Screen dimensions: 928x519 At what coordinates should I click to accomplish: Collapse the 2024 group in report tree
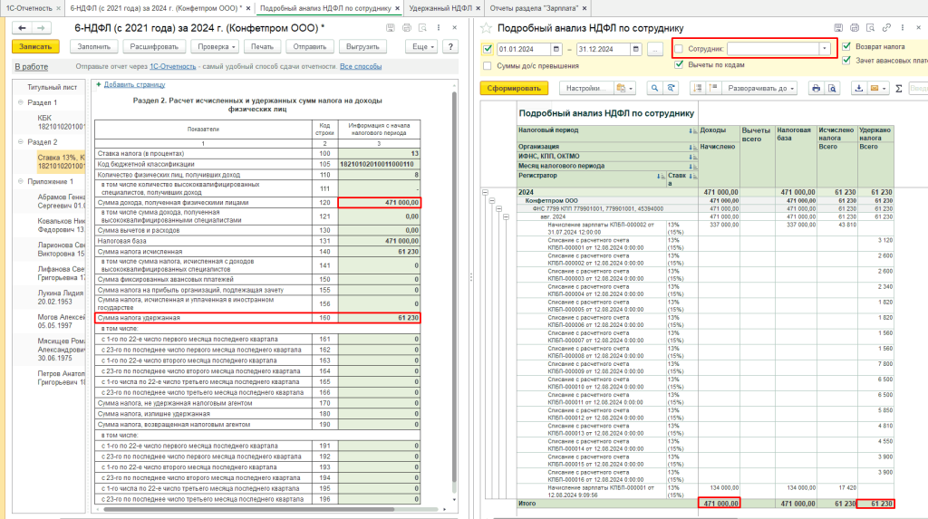point(487,192)
